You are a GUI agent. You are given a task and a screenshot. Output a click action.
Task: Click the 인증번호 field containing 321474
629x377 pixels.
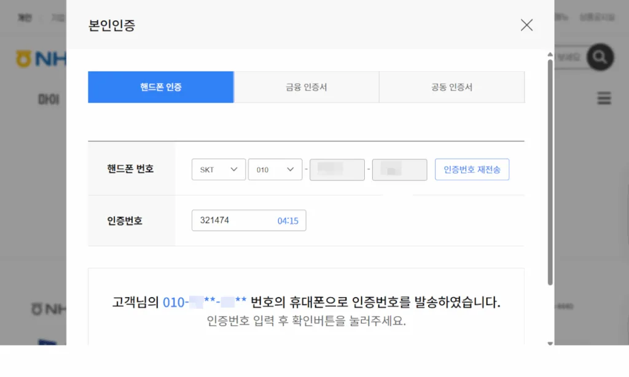pyautogui.click(x=249, y=220)
